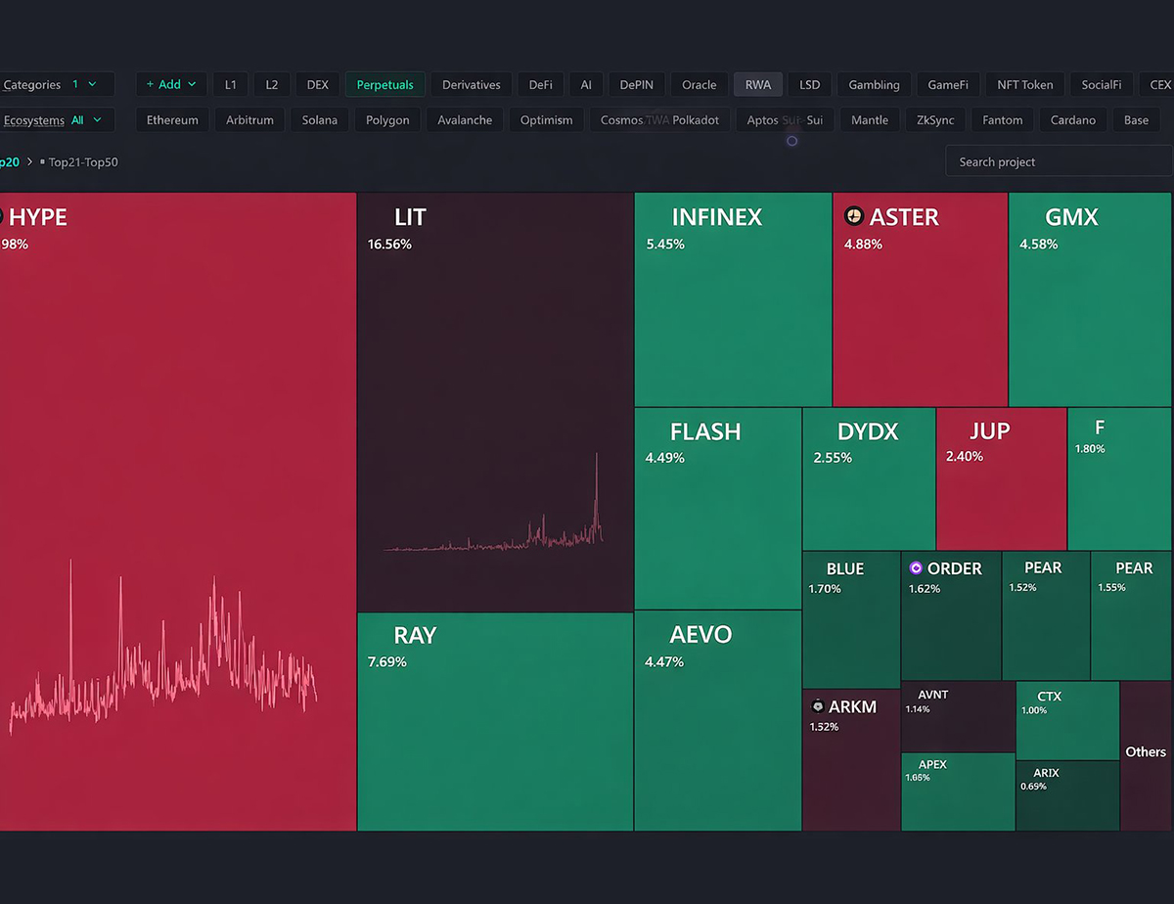1174x904 pixels.
Task: Open the AVNT 1.14% tile
Action: [958, 717]
